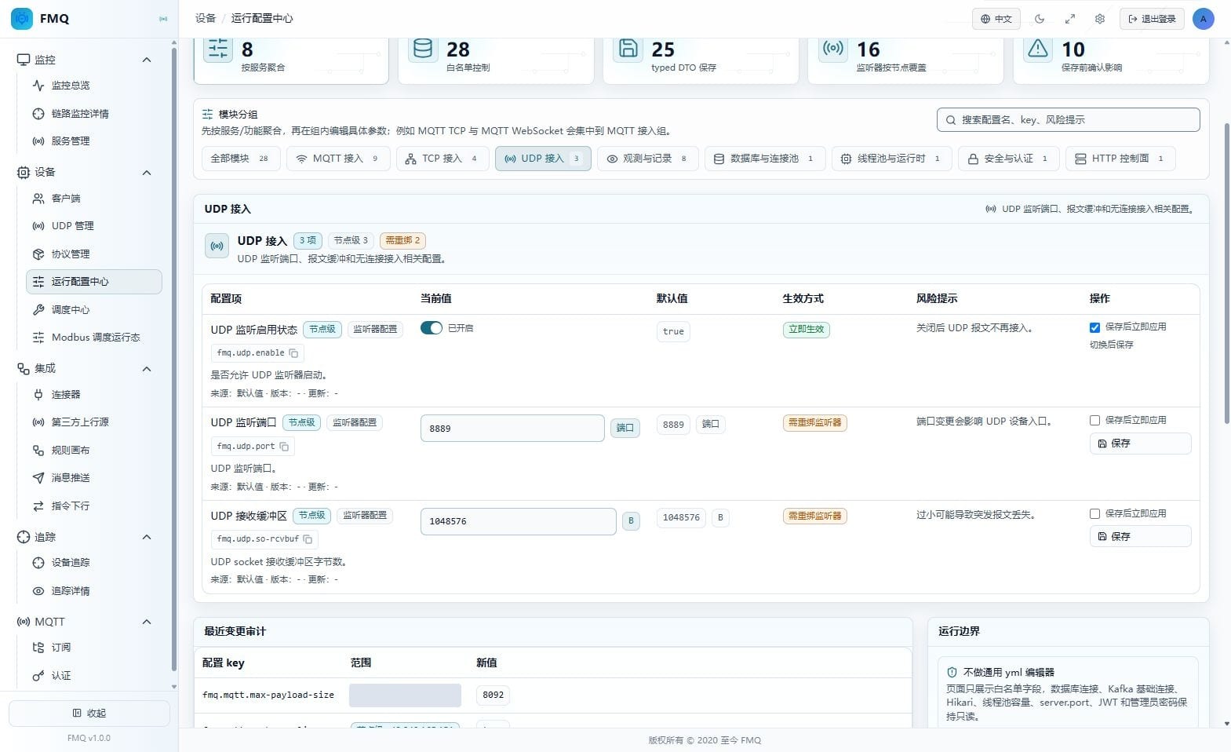Image resolution: width=1231 pixels, height=752 pixels.
Task: Click the FMQ logo icon
Action: coord(22,18)
